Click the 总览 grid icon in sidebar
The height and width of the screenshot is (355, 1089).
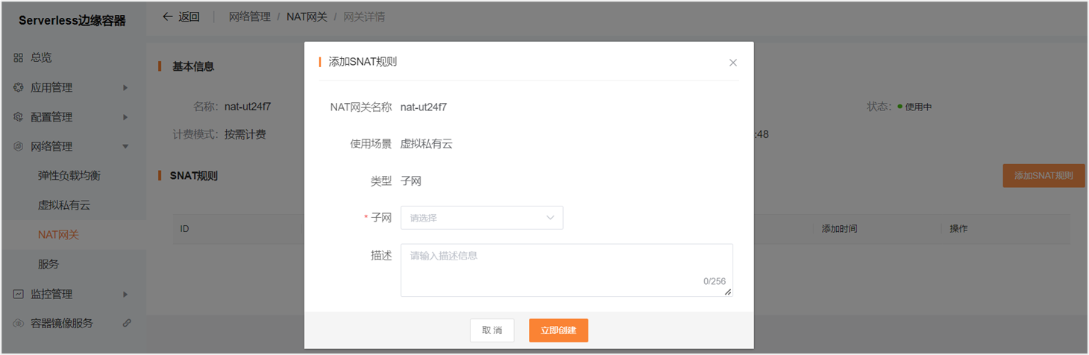19,57
